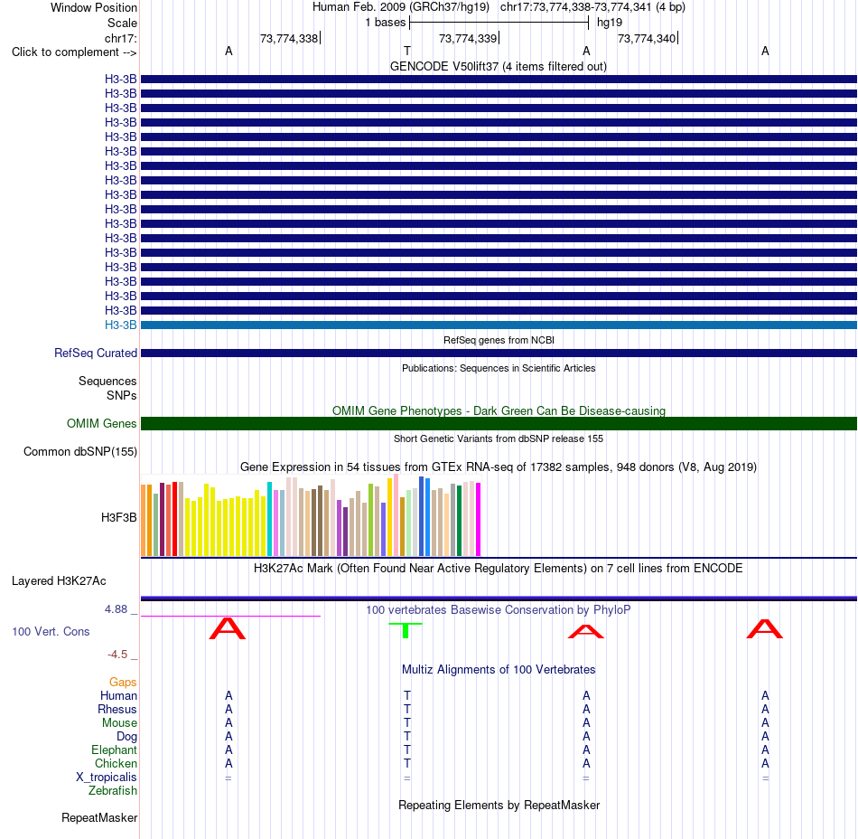Select the 'Mouse' species label
This screenshot has height=839, width=858.
point(119,723)
